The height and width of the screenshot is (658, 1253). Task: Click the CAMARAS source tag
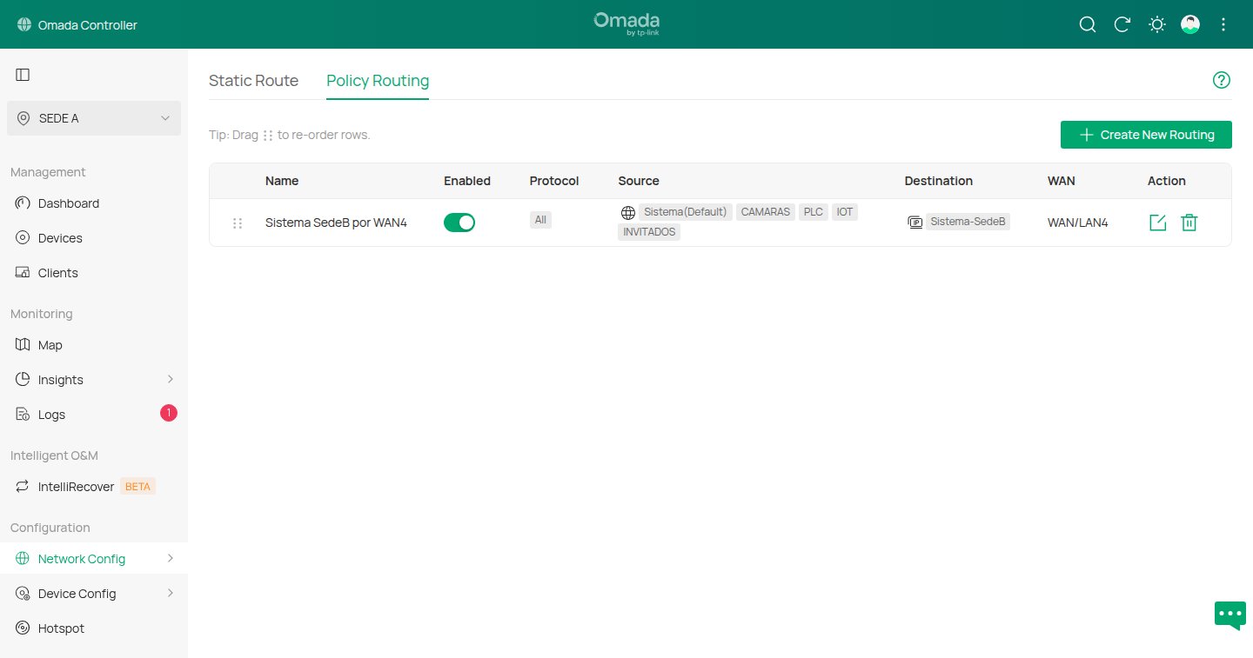[x=766, y=212]
